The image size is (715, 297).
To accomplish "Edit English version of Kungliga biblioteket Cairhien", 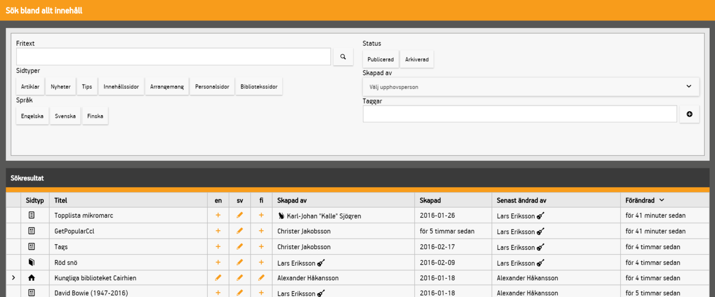I will point(218,278).
